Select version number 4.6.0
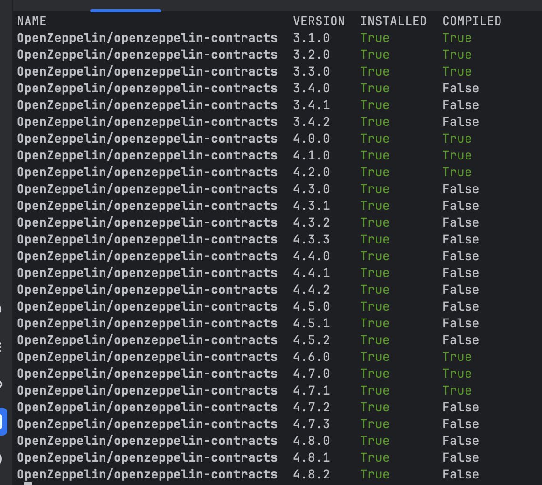Screen dimensions: 542x485 tap(311, 357)
